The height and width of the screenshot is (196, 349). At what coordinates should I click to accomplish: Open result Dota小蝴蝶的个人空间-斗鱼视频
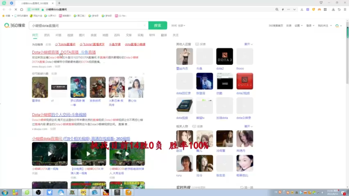59,115
